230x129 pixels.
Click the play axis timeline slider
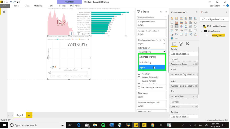(x=70, y=73)
